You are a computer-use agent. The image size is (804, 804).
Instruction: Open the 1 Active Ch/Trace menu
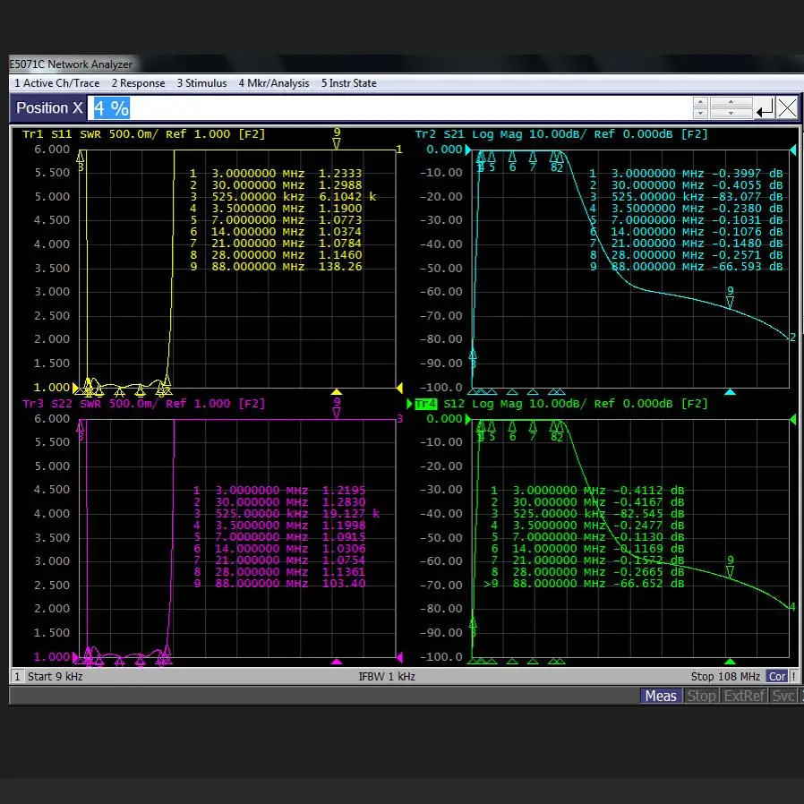(56, 83)
